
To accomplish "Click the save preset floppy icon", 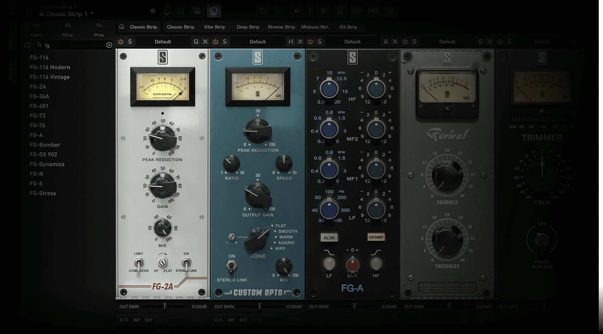I will click(x=180, y=11).
